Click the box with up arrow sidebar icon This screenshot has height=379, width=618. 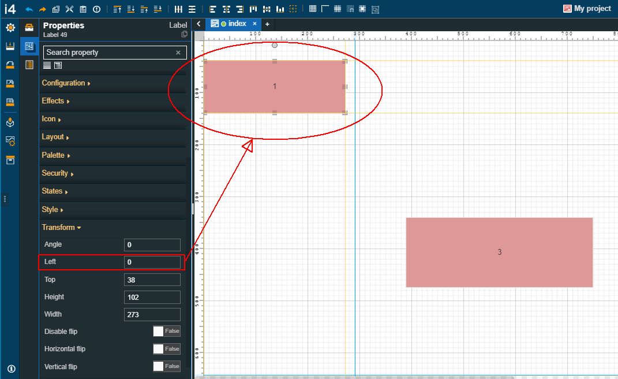pos(10,122)
